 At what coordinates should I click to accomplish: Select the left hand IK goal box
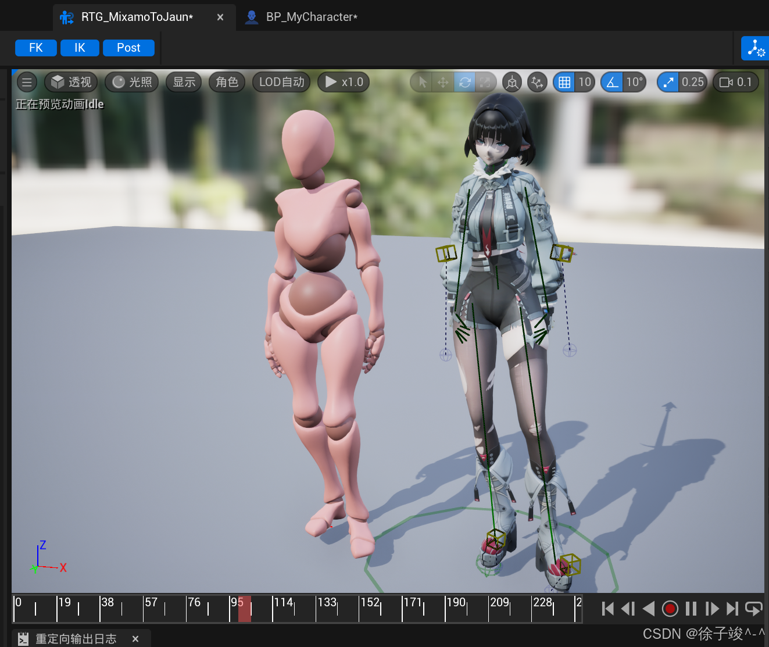[x=446, y=253]
